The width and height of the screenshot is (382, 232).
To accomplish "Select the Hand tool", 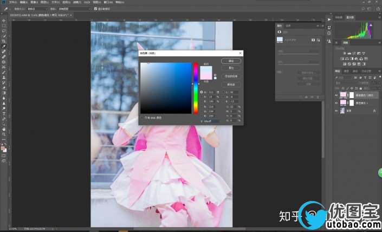I will coord(4,128).
